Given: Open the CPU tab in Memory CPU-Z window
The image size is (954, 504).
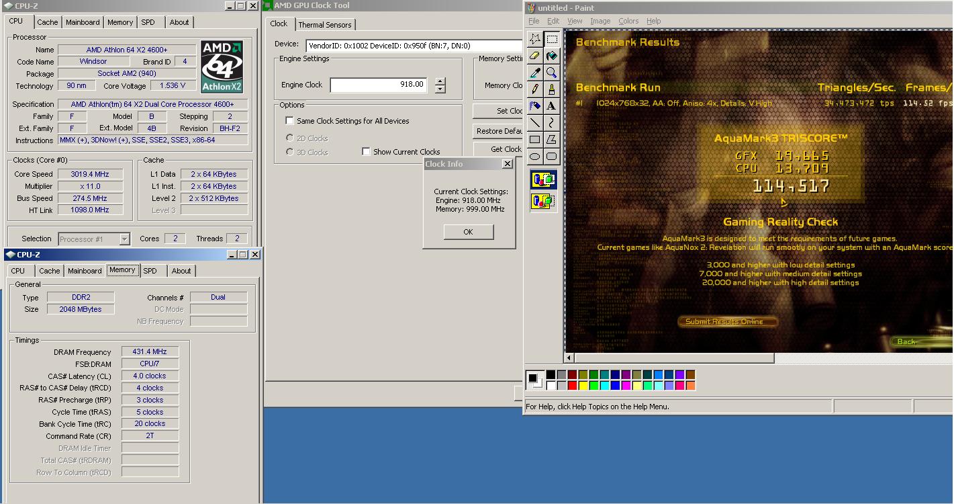Looking at the screenshot, I should [x=18, y=271].
